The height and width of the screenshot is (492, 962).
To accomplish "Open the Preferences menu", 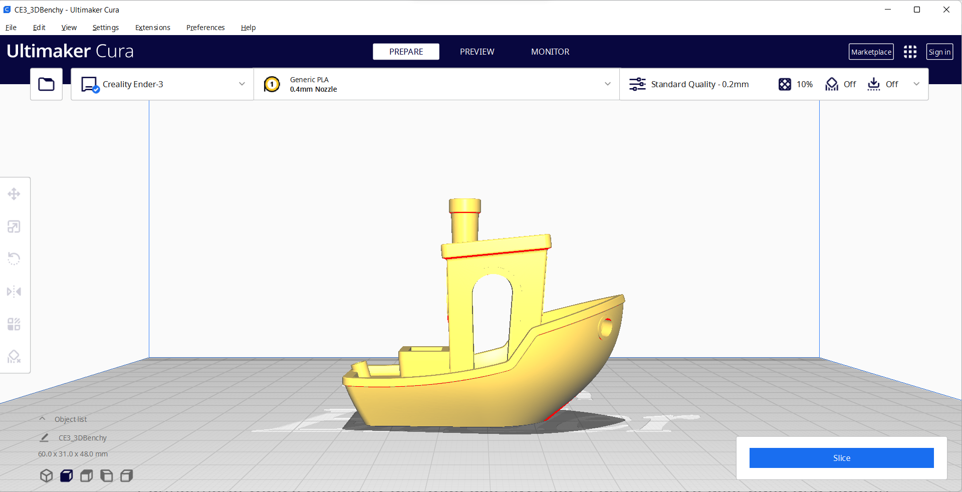I will coord(205,28).
